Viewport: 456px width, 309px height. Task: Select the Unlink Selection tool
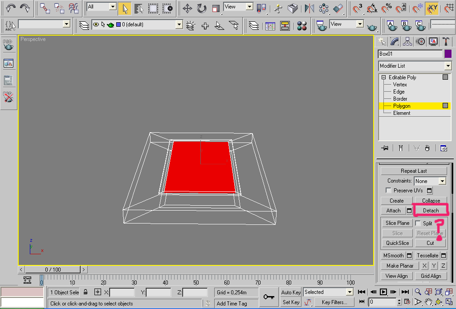59,8
